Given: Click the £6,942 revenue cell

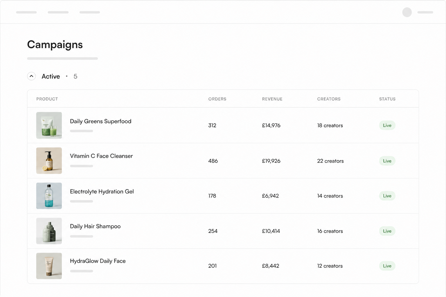Looking at the screenshot, I should click(270, 196).
